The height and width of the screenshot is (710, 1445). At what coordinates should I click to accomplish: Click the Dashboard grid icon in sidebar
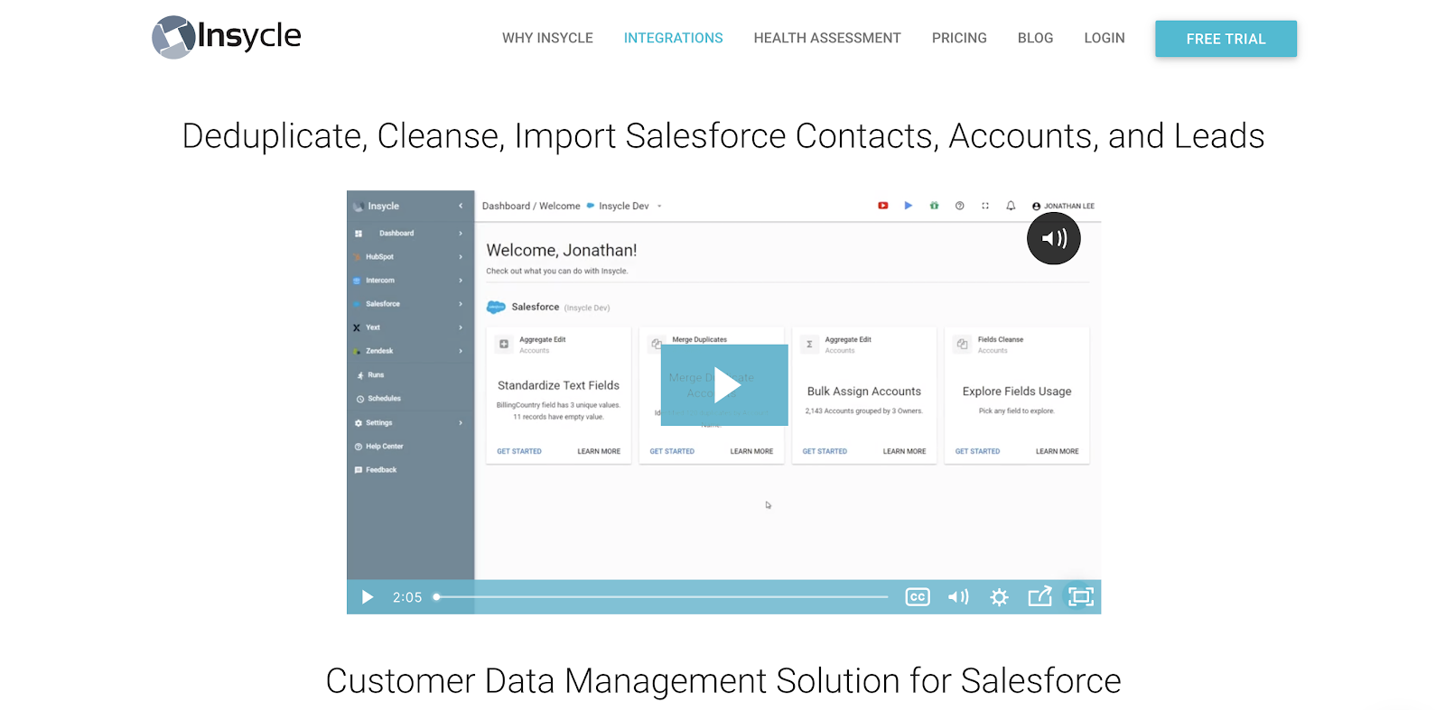[359, 233]
